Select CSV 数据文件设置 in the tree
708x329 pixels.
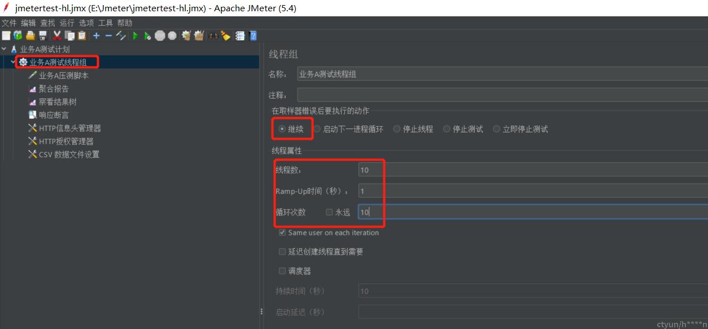coord(69,154)
